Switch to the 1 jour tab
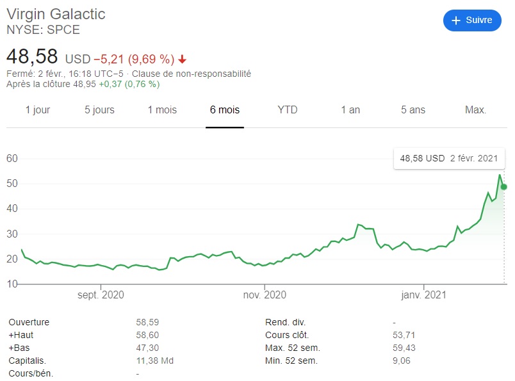Image resolution: width=515 pixels, height=381 pixels. point(38,110)
